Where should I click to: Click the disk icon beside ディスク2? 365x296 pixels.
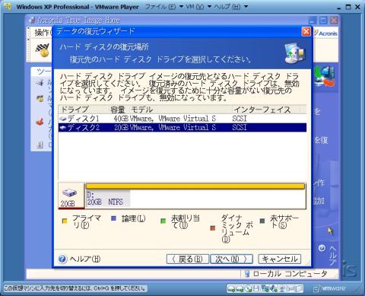point(63,128)
